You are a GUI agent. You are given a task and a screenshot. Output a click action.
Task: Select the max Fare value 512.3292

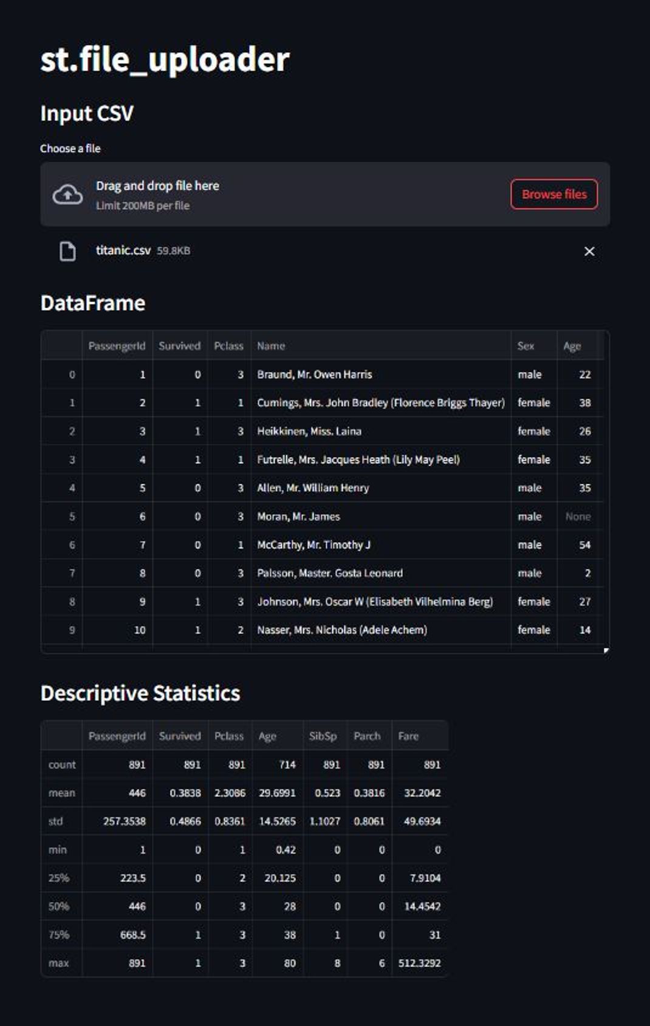[419, 963]
